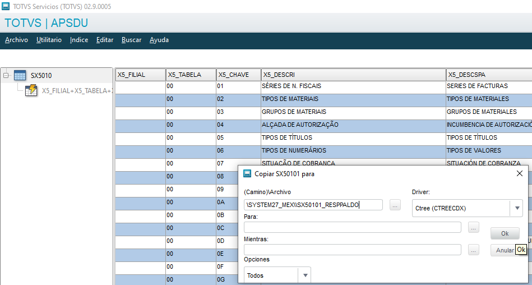Click the X5_CHAVE column header
The image size is (532, 285).
238,75
